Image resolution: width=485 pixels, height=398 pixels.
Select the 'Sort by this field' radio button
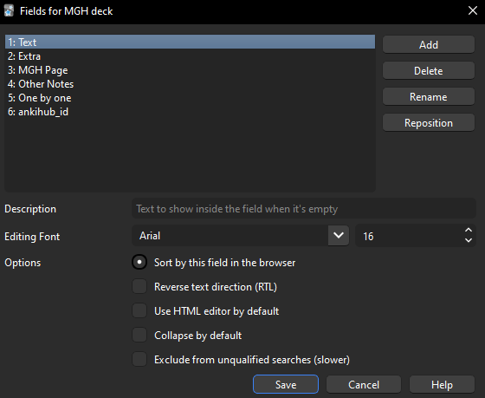[x=139, y=263]
